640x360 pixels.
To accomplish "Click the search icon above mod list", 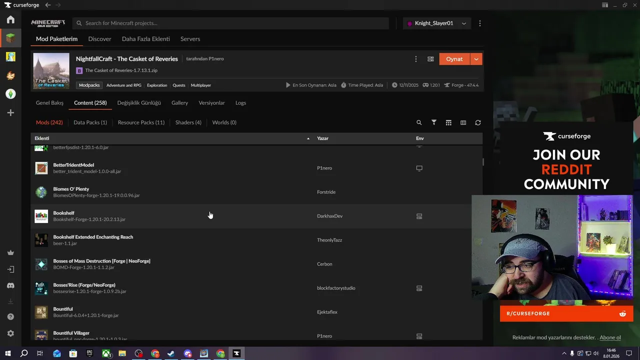I will [419, 122].
